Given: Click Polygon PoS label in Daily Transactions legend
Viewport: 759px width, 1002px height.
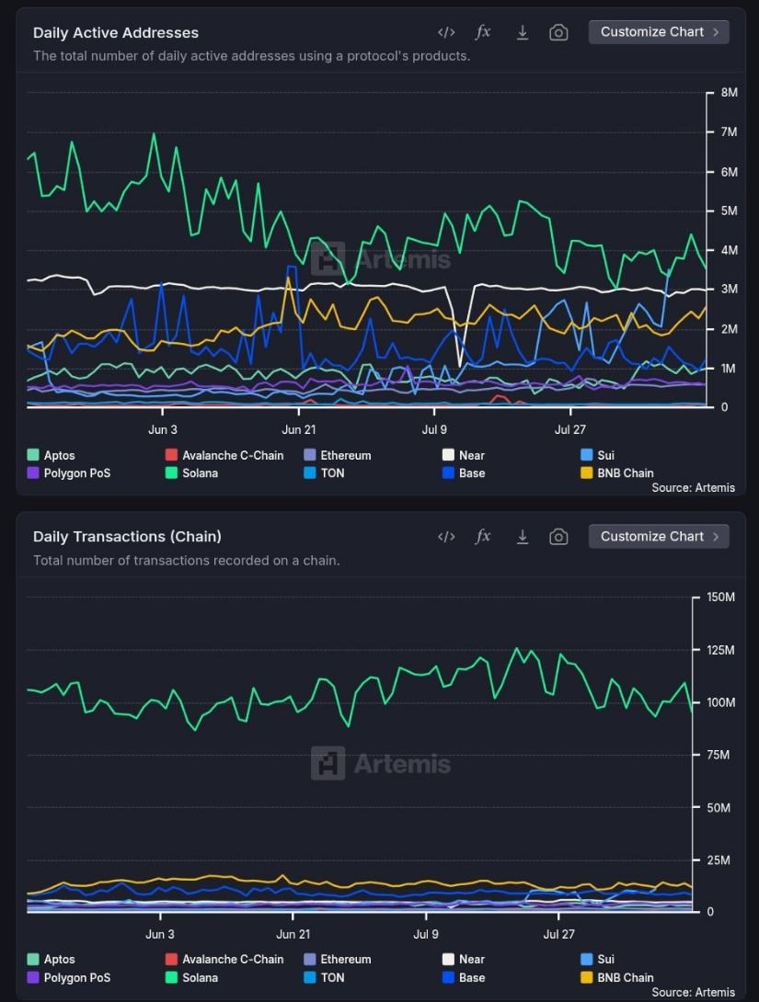Looking at the screenshot, I should (77, 978).
